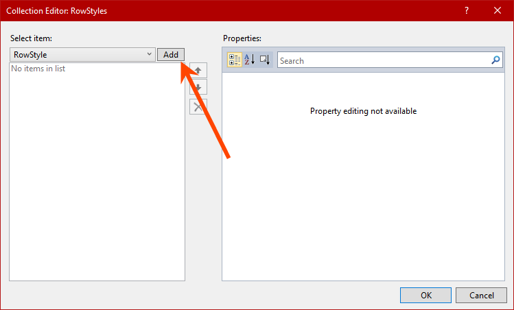The width and height of the screenshot is (514, 310).
Task: Click the 'Properties:' label
Action: pos(242,38)
